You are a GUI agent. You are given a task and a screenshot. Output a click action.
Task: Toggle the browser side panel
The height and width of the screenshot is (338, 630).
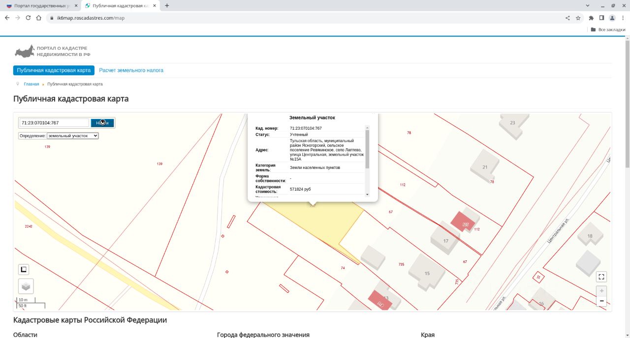point(601,18)
